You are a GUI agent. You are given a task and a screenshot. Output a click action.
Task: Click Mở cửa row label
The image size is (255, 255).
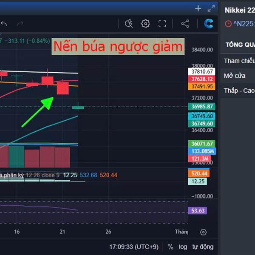(x=235, y=76)
